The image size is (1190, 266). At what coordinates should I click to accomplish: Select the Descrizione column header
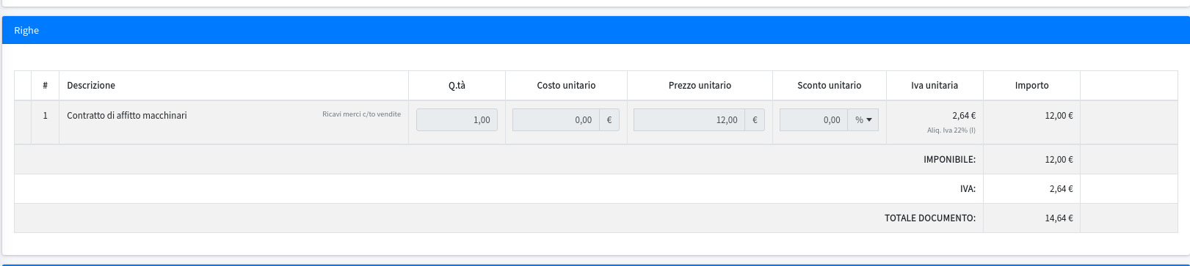tap(91, 86)
